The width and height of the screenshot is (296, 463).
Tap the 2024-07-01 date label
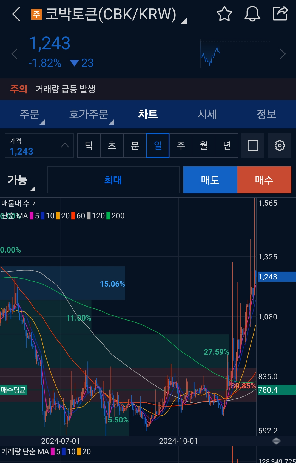[61, 441]
